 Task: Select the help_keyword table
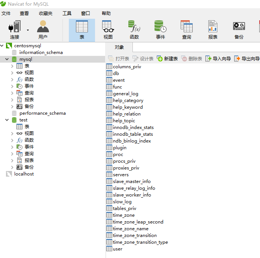point(128,107)
